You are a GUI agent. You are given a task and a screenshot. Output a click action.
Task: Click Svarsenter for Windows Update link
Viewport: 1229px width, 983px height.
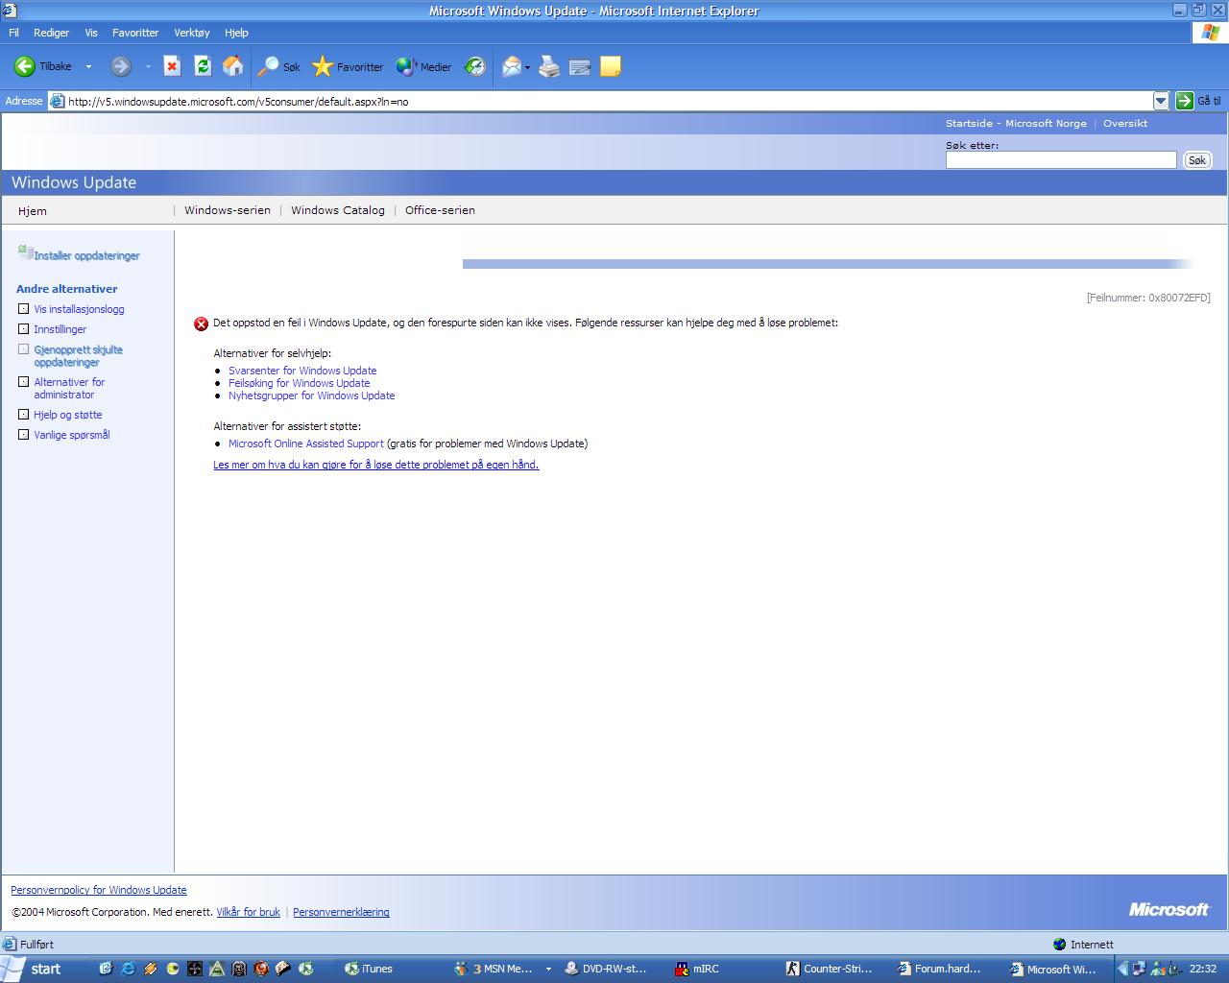point(302,371)
